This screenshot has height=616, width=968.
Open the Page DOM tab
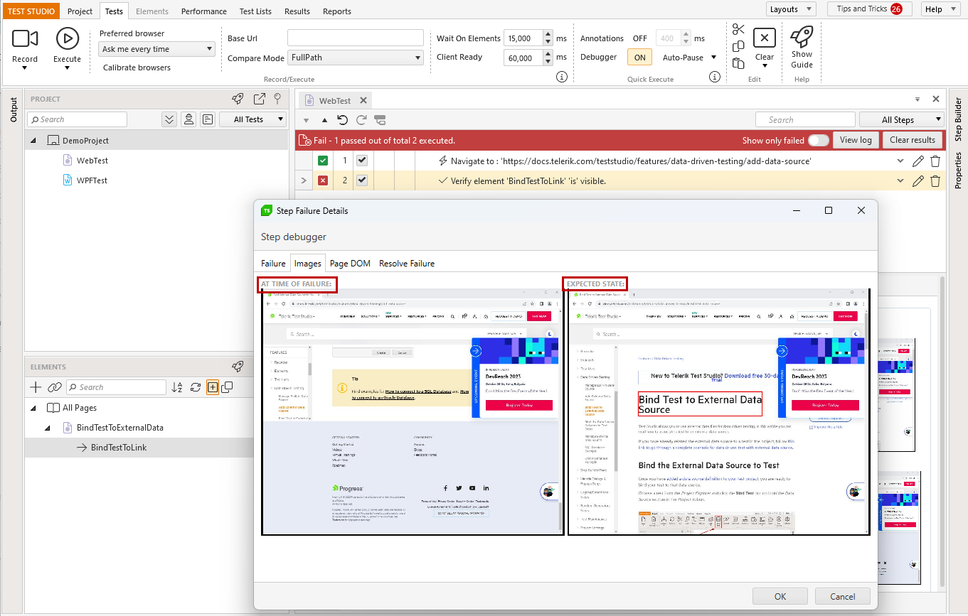[350, 264]
